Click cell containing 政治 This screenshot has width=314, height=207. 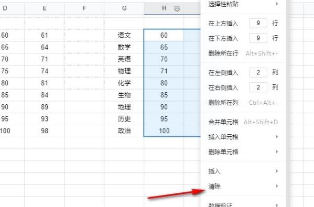(124, 131)
